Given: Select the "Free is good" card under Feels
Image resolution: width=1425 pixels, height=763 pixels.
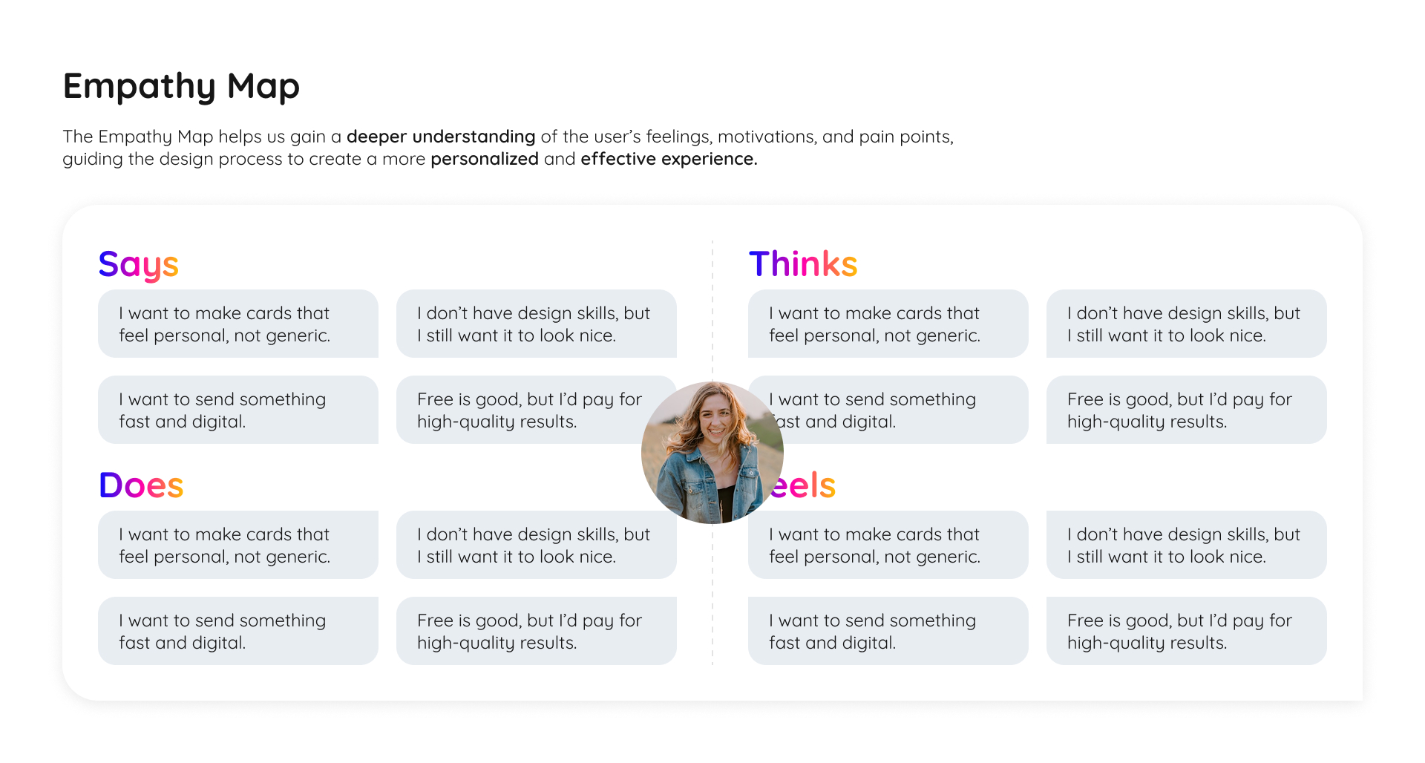Looking at the screenshot, I should (1186, 631).
